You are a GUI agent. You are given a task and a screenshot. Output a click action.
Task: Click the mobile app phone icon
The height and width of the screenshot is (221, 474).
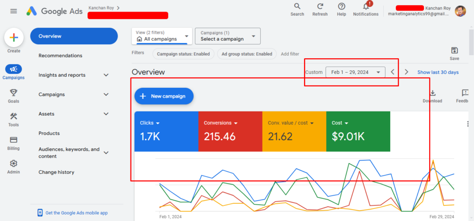(40, 213)
